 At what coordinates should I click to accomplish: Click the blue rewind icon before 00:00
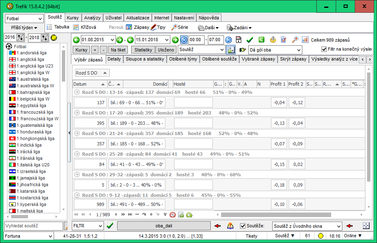(184, 40)
